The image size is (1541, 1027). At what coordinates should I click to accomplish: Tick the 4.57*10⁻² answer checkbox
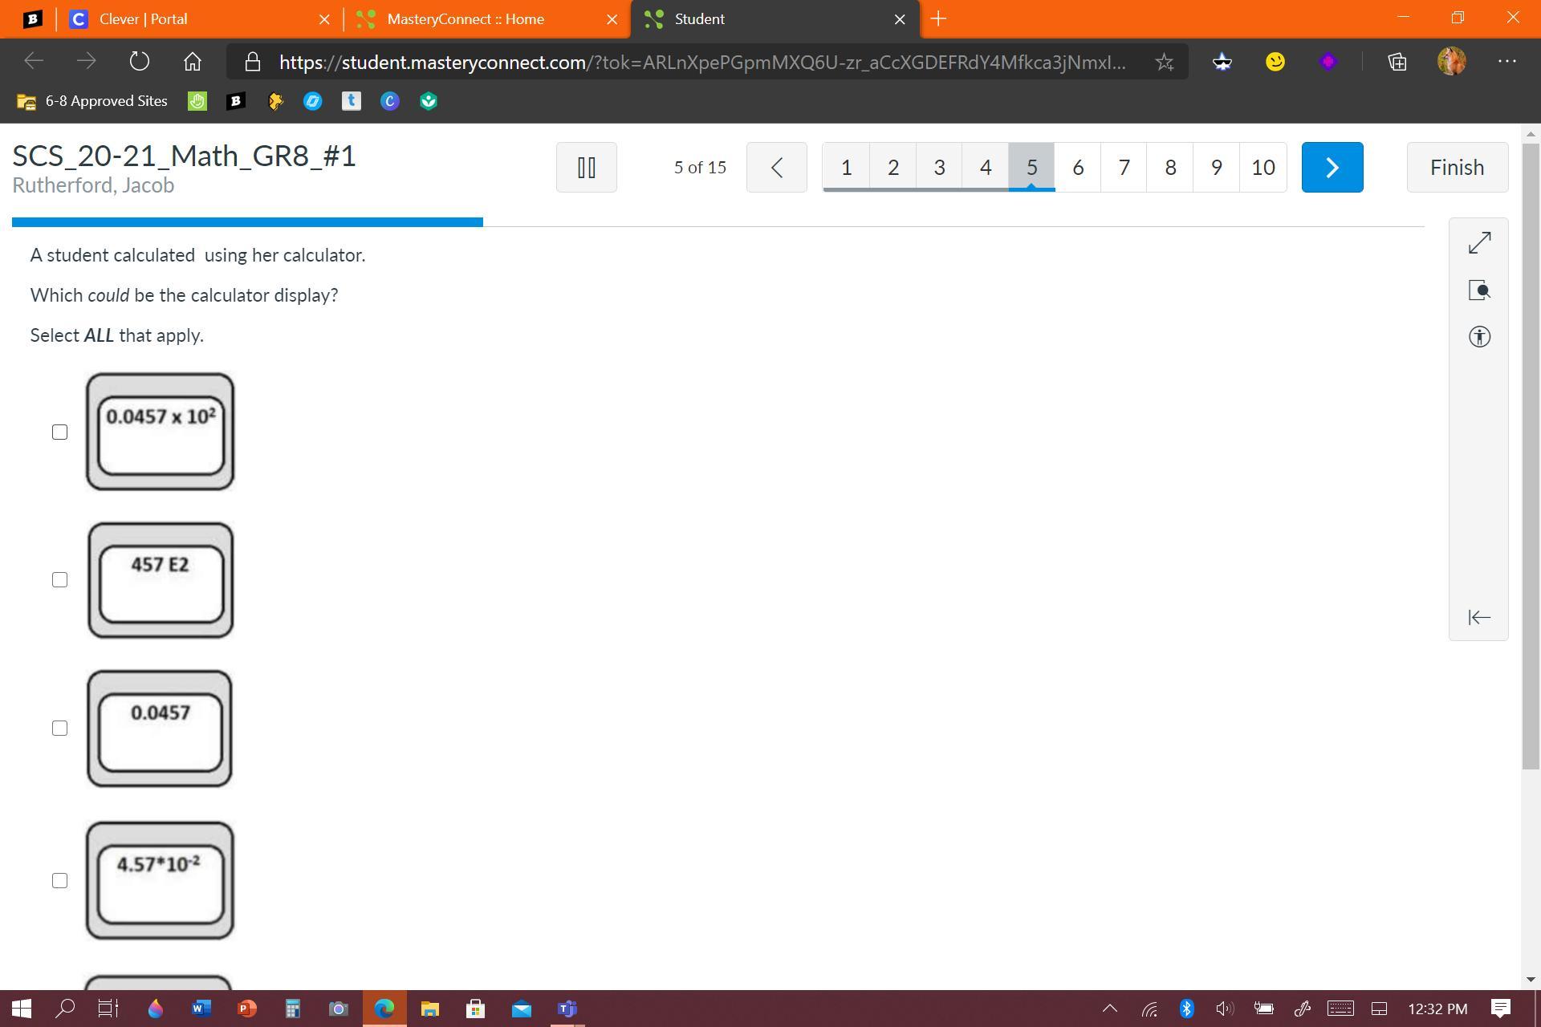(x=59, y=881)
